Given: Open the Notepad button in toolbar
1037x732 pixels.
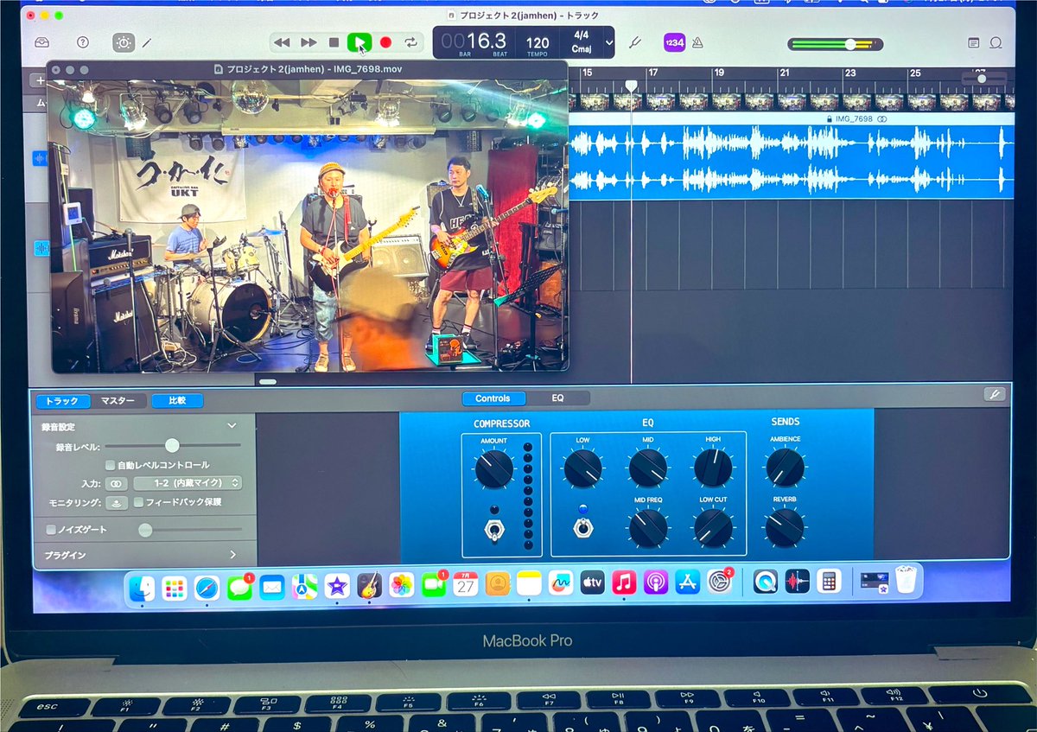Looking at the screenshot, I should (974, 42).
